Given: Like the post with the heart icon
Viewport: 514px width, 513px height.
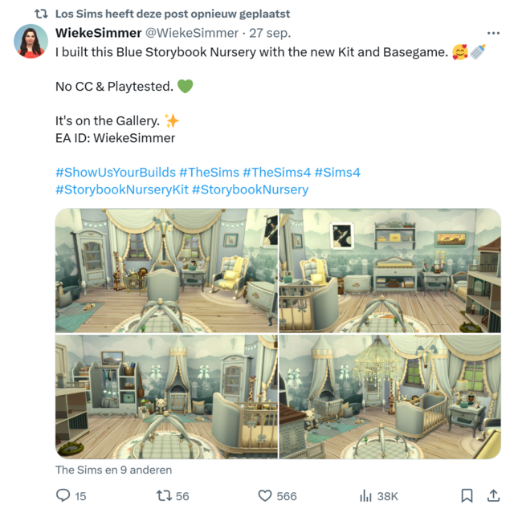Looking at the screenshot, I should tap(265, 495).
